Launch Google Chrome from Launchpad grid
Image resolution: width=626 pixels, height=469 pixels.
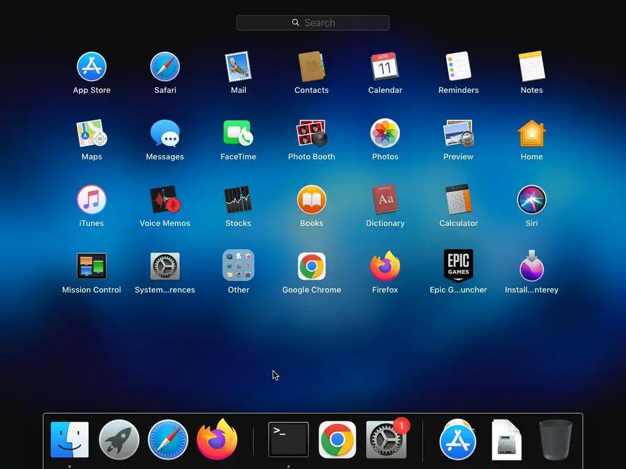click(x=311, y=266)
